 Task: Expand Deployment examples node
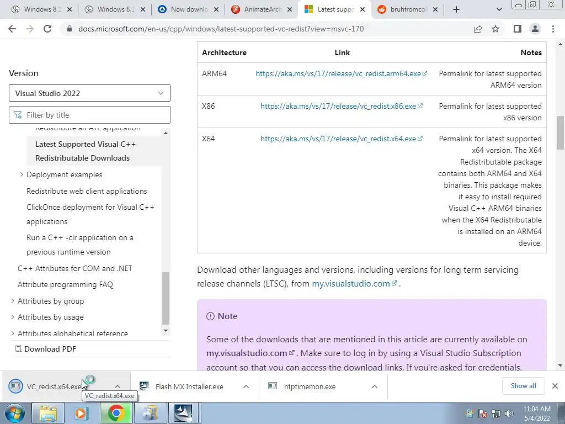click(22, 174)
